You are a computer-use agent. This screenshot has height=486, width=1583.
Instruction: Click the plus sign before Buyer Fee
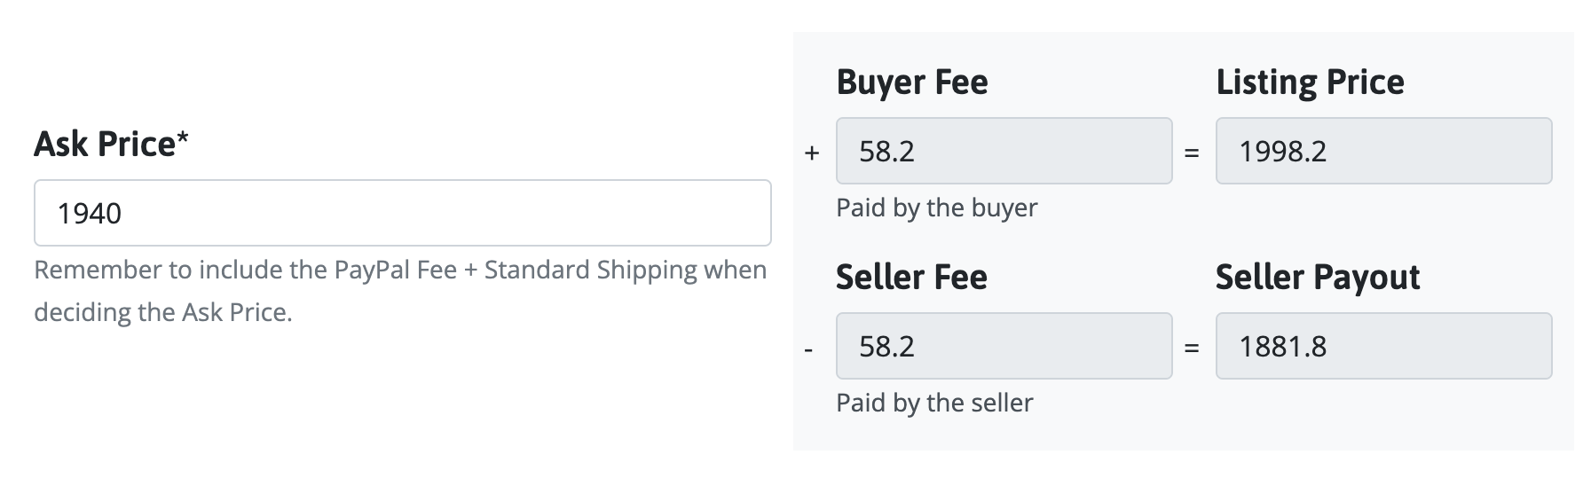pyautogui.click(x=811, y=153)
